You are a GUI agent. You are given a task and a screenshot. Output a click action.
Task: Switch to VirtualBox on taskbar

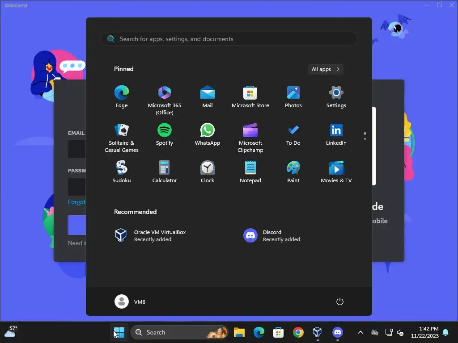coord(318,332)
